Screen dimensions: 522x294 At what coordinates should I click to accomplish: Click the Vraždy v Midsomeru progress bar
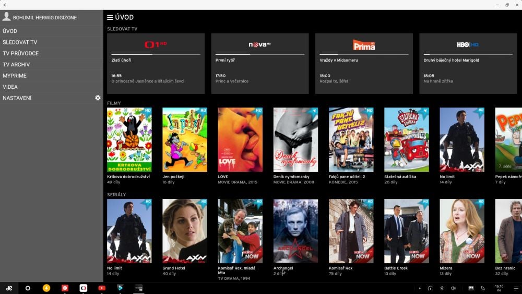click(x=364, y=54)
